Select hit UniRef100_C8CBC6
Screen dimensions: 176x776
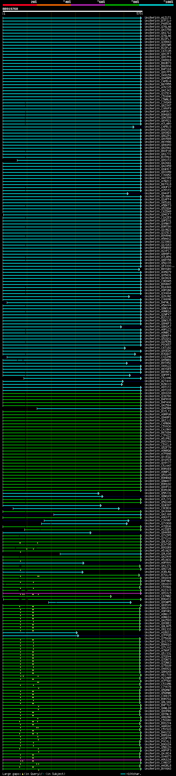158,508
